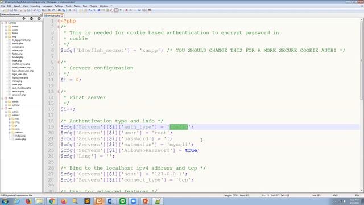Image resolution: width=364 pixels, height=205 pixels.
Task: Open the File menu
Action: [x=3, y=6]
